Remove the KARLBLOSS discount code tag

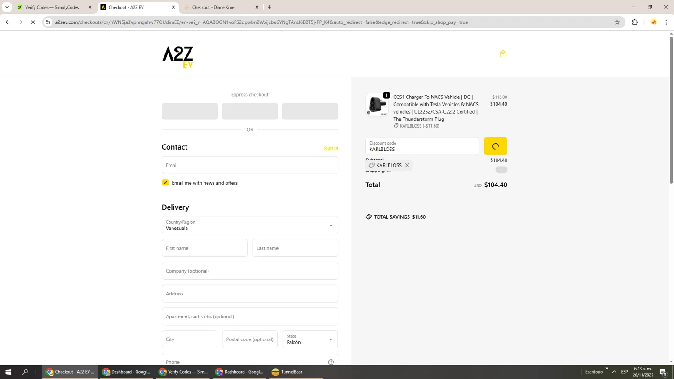pos(407,165)
